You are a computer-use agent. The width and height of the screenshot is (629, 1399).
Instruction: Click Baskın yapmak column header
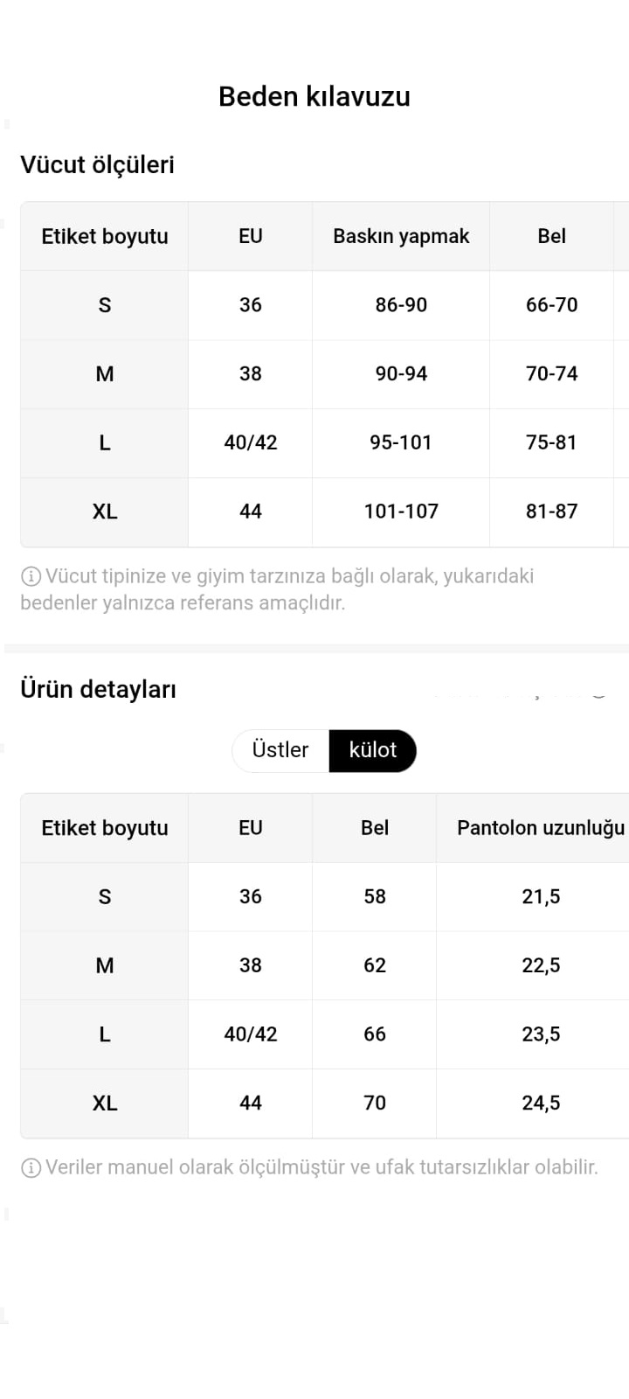tap(401, 236)
